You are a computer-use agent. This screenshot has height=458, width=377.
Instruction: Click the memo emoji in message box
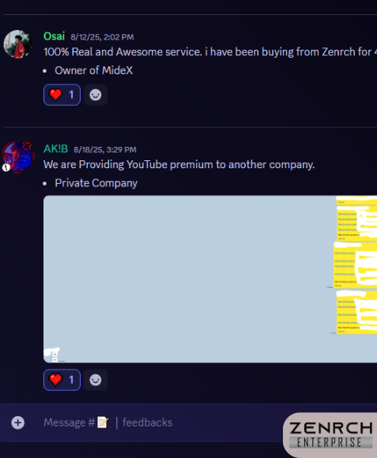pos(103,422)
